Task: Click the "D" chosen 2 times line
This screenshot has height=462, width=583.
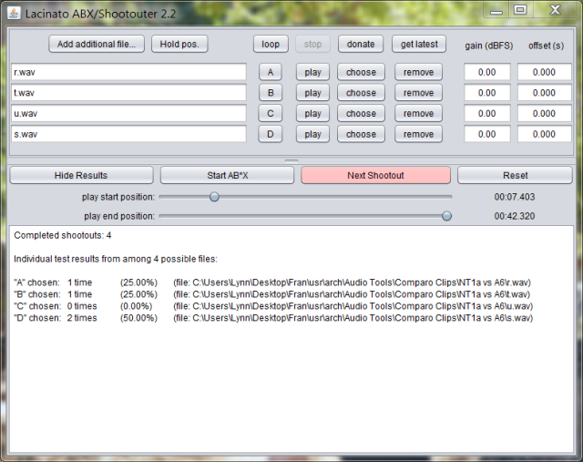Action: (x=273, y=318)
